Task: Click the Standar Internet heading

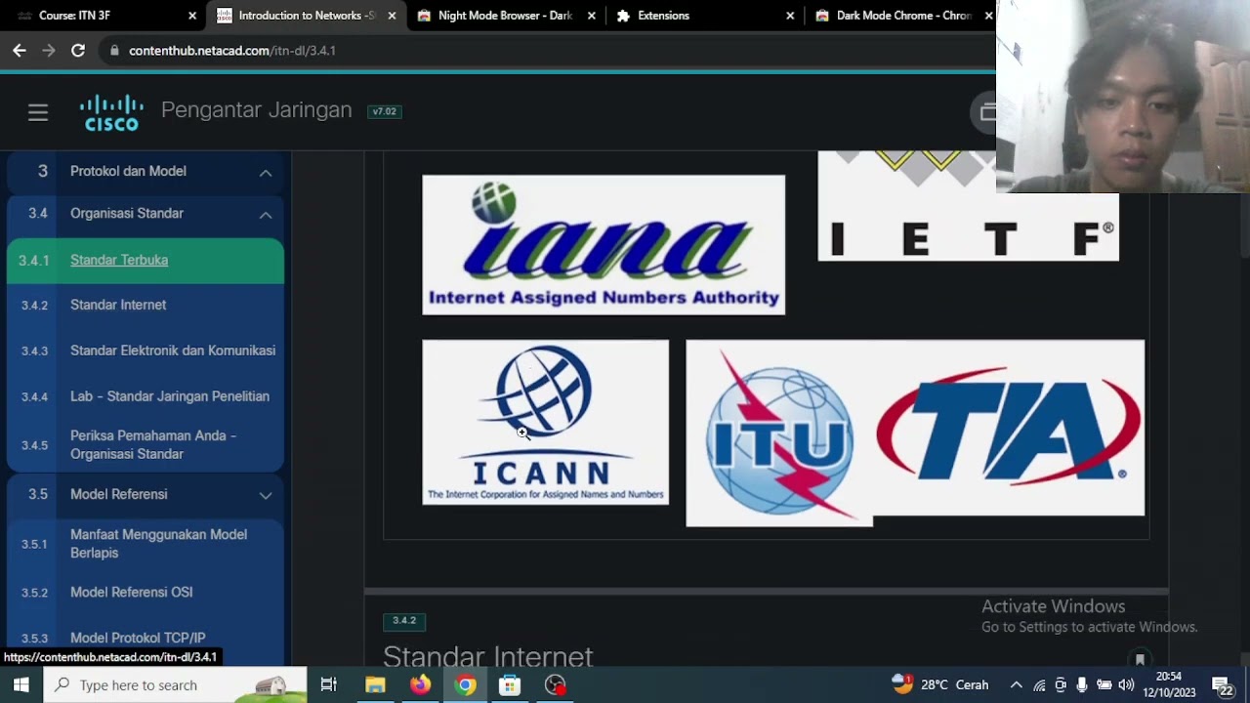Action: [488, 656]
